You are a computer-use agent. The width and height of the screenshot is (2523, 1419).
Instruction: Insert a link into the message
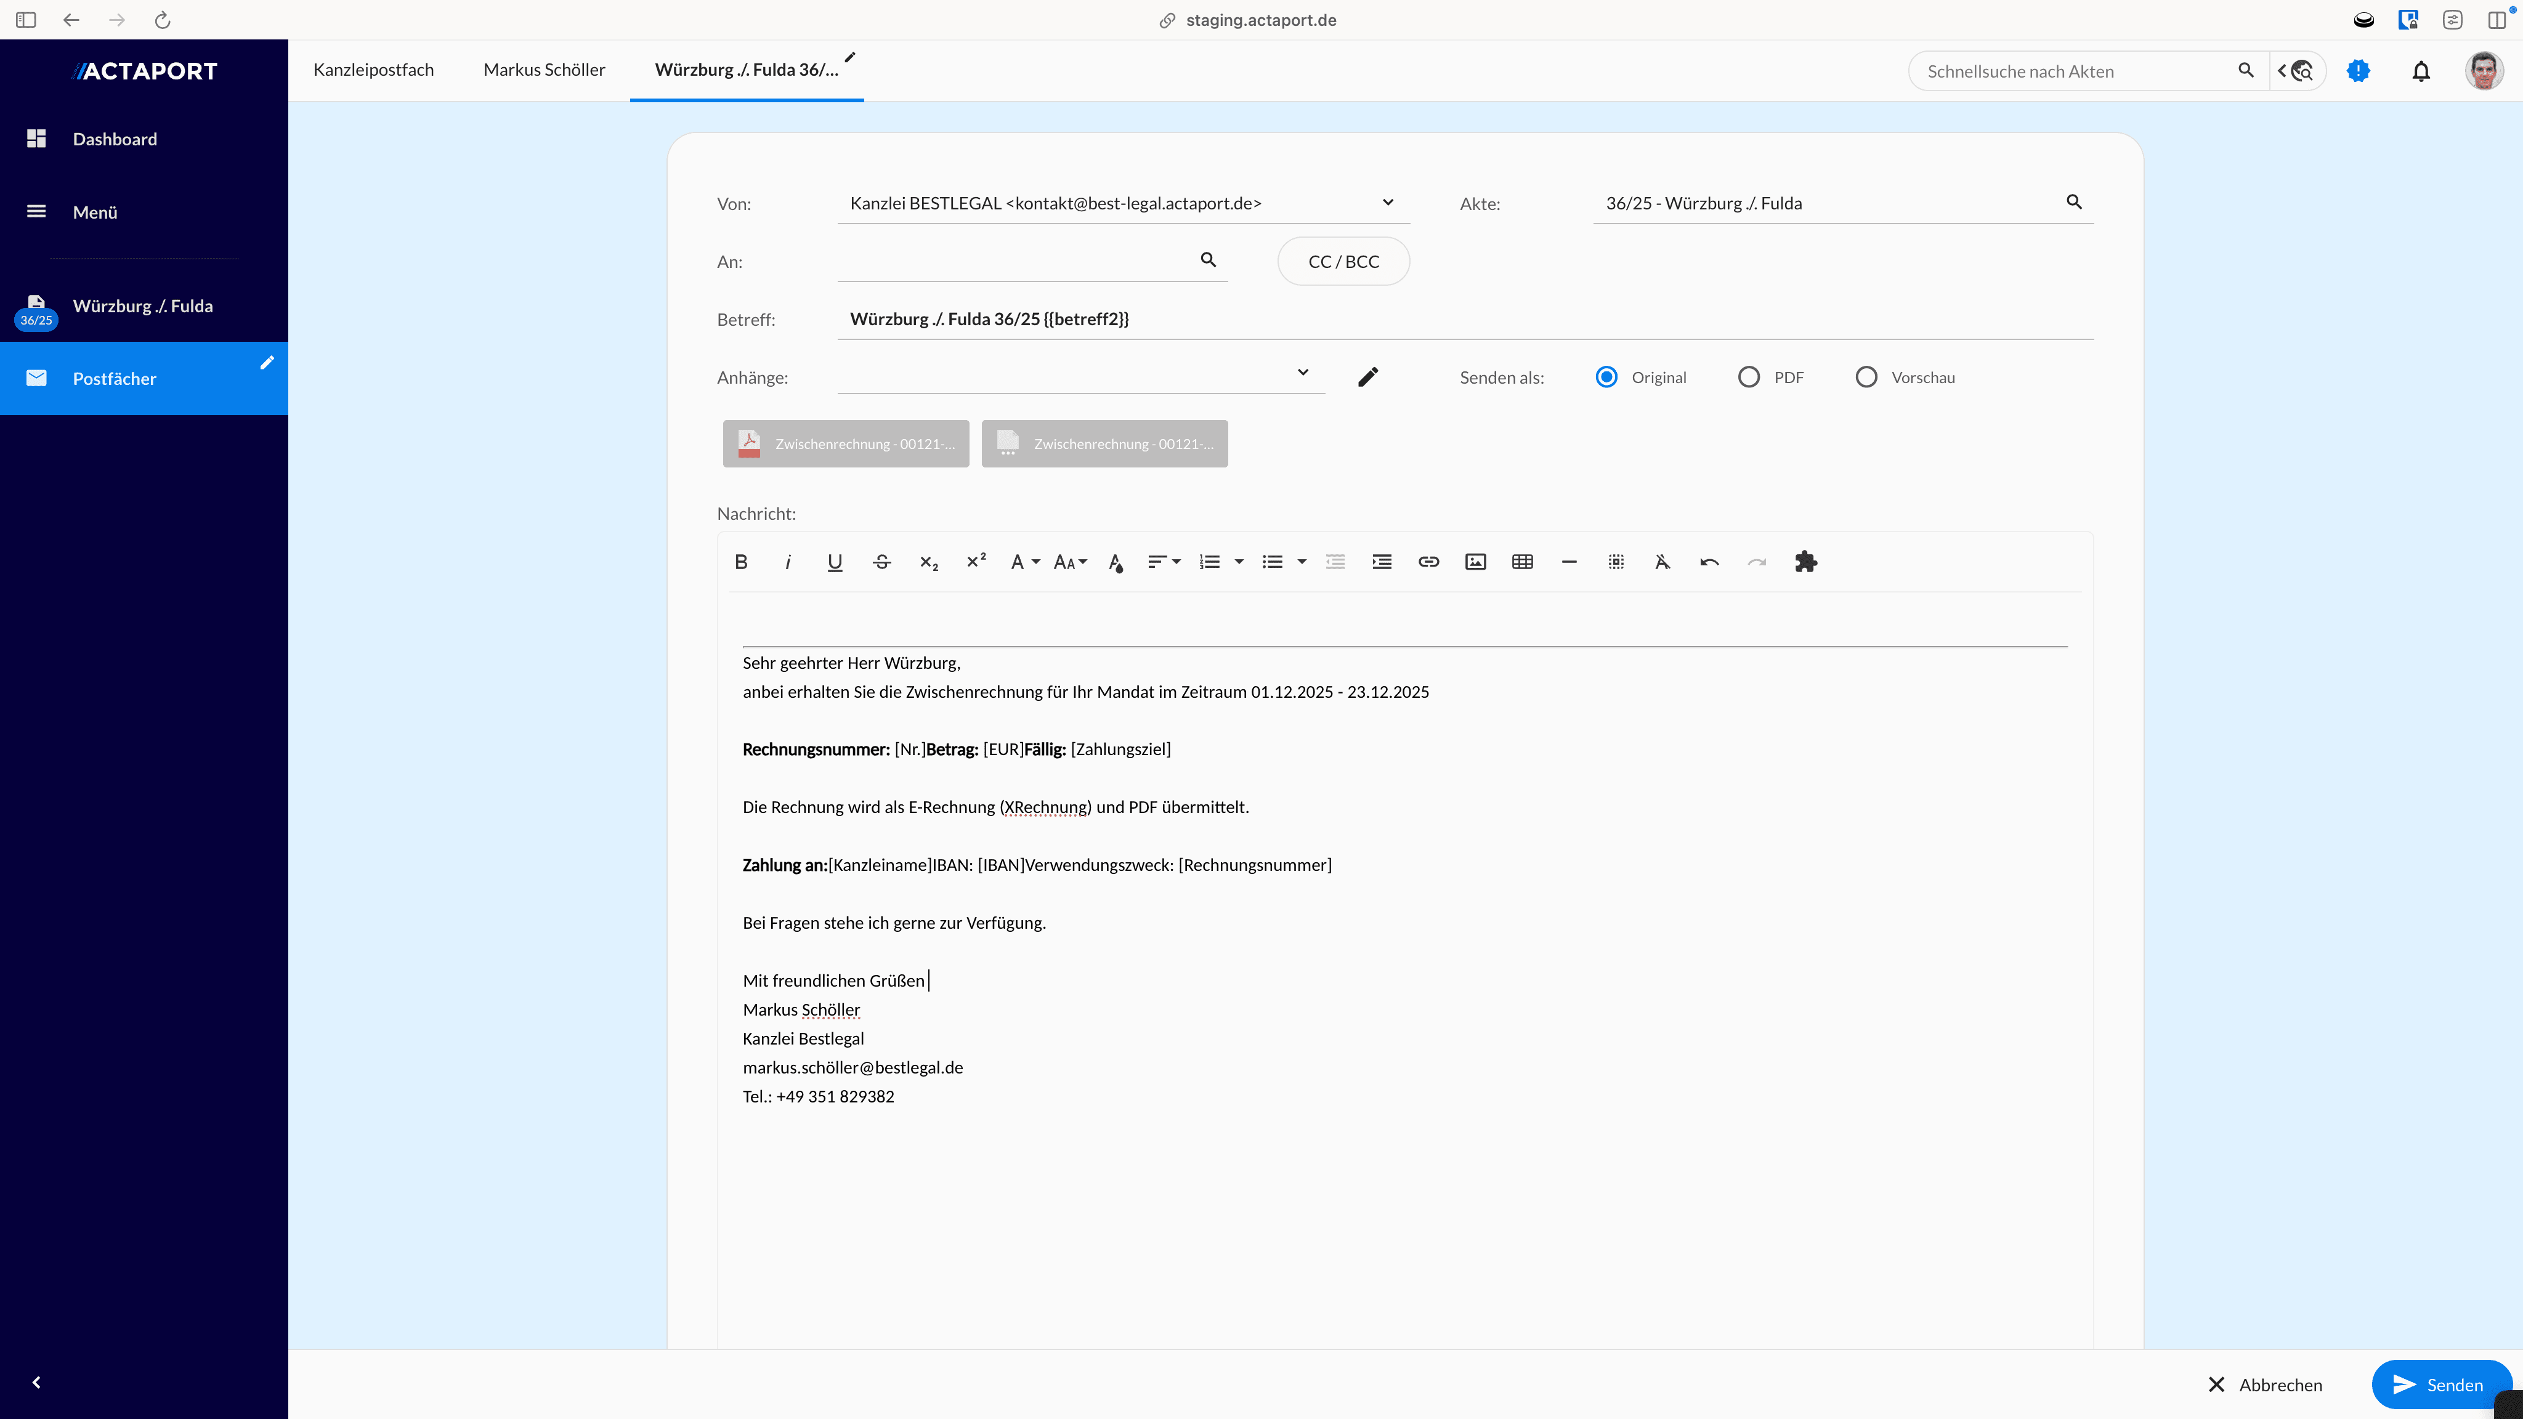[x=1428, y=561]
